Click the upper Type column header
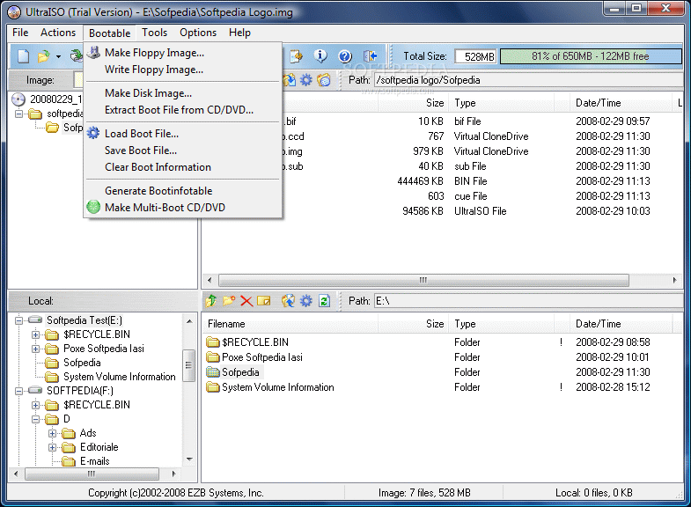 [x=501, y=103]
